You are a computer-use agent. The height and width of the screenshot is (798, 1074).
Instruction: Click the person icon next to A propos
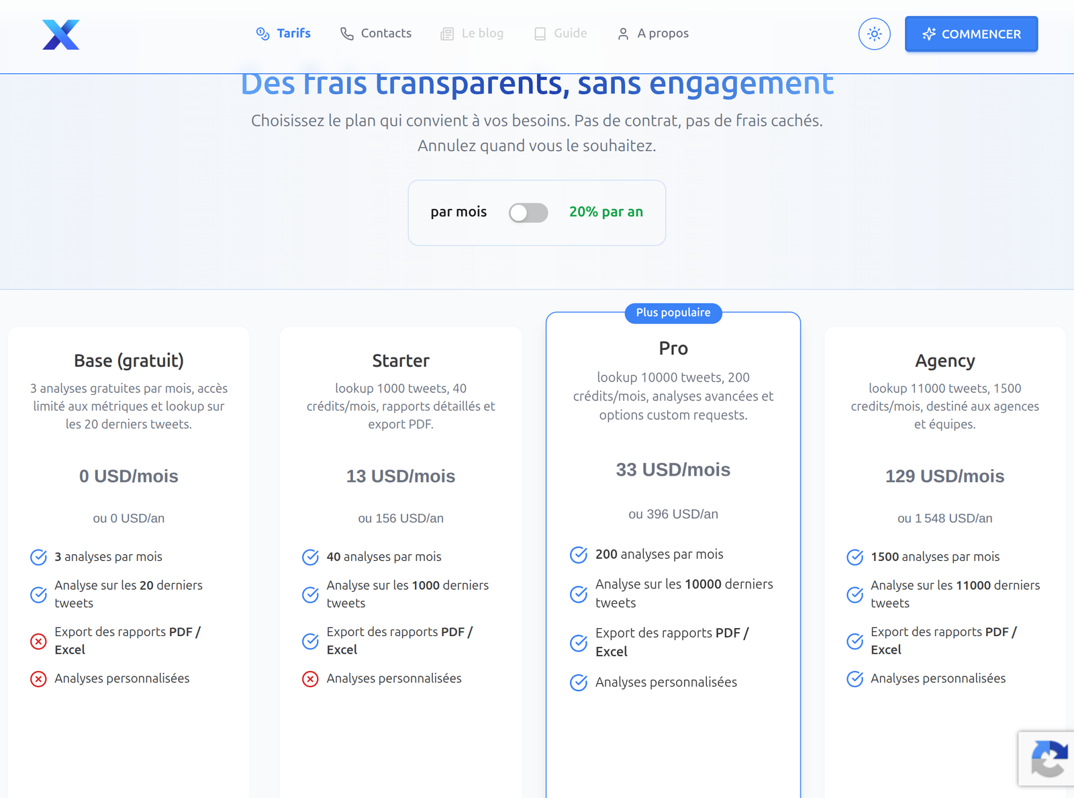[x=623, y=34]
